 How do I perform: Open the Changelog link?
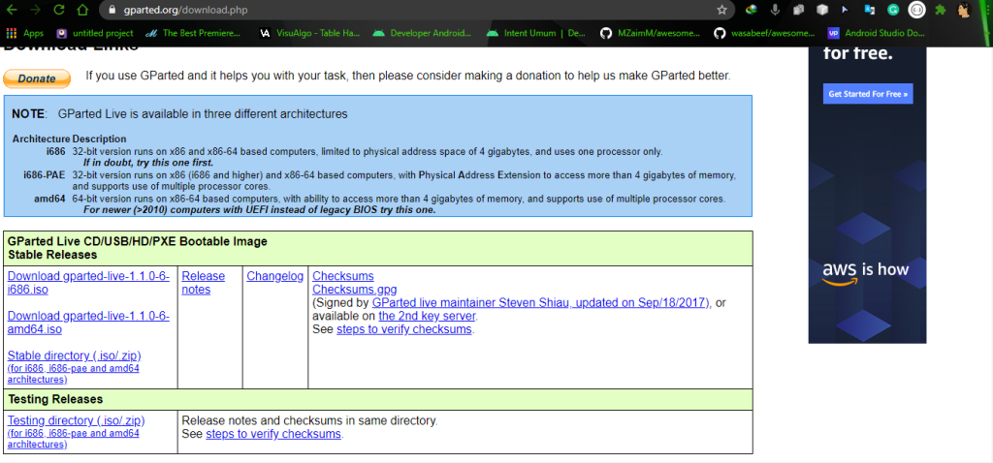[274, 276]
